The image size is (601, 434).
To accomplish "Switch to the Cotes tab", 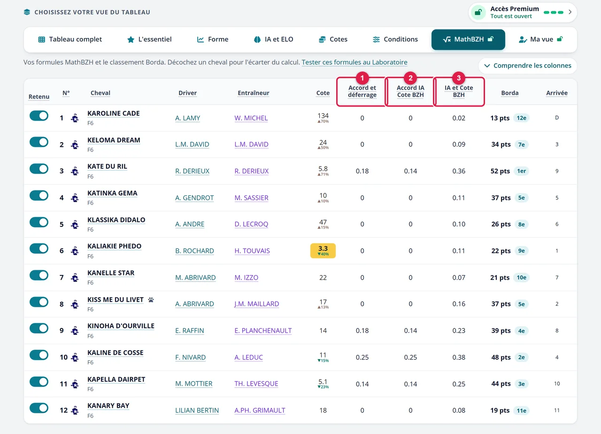I will [333, 39].
